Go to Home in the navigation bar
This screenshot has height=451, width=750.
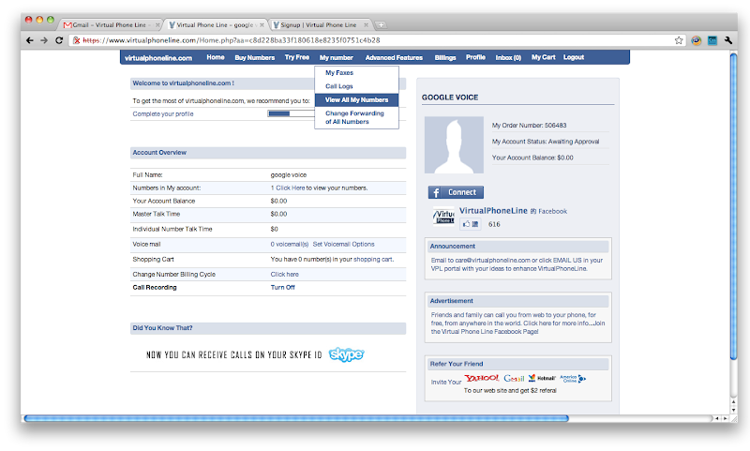[216, 57]
